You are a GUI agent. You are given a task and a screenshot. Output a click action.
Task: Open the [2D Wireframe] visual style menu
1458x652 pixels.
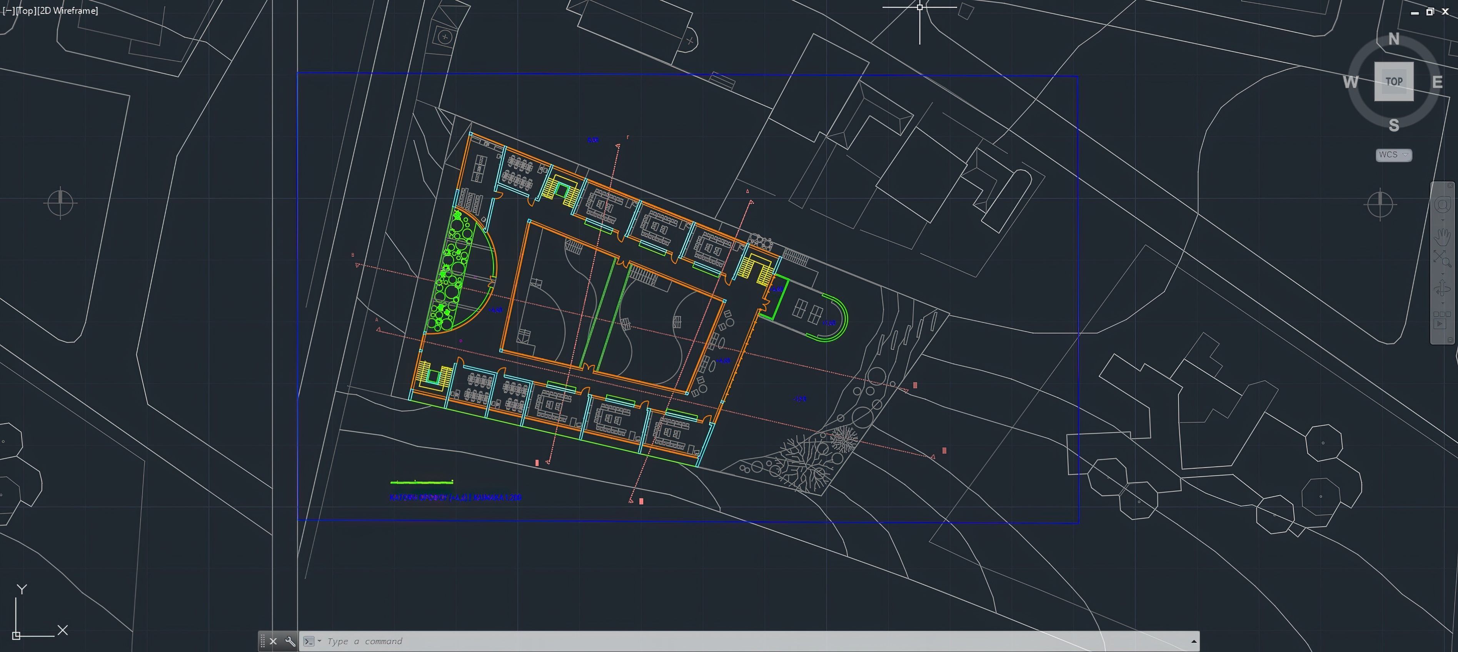[67, 11]
